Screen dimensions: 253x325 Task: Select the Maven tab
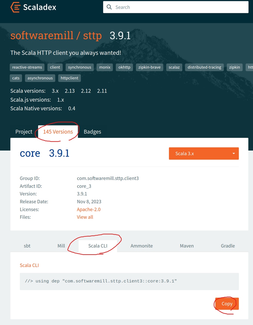(187, 246)
